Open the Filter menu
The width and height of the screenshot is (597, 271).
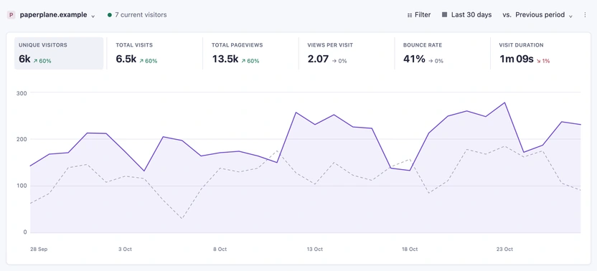[419, 15]
